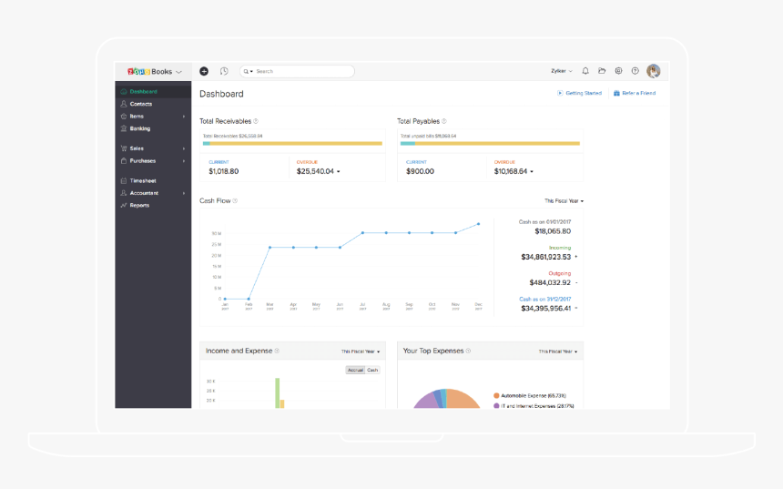Viewport: 783px width, 489px height.
Task: Select Accrual basis toggle
Action: (x=355, y=370)
